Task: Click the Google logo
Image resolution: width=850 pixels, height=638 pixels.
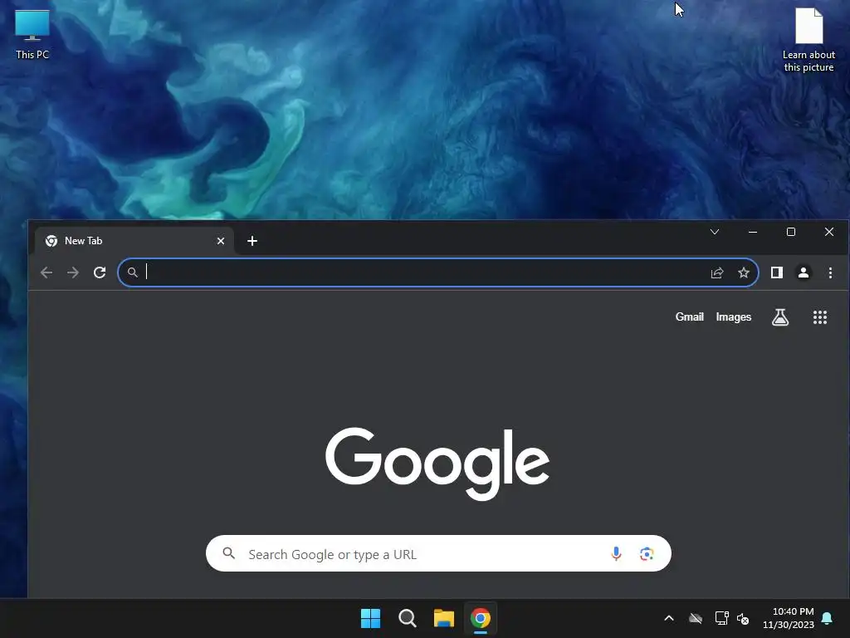Action: [x=437, y=463]
